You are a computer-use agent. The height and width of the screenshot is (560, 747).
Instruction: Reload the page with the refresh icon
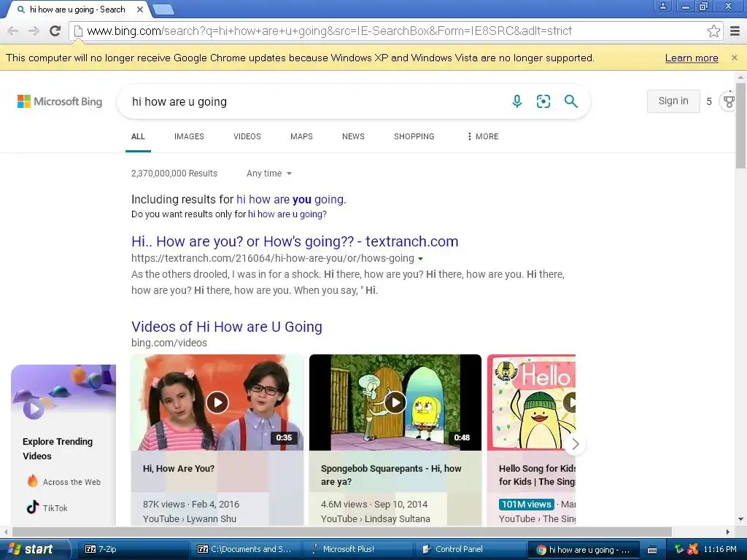tap(55, 31)
